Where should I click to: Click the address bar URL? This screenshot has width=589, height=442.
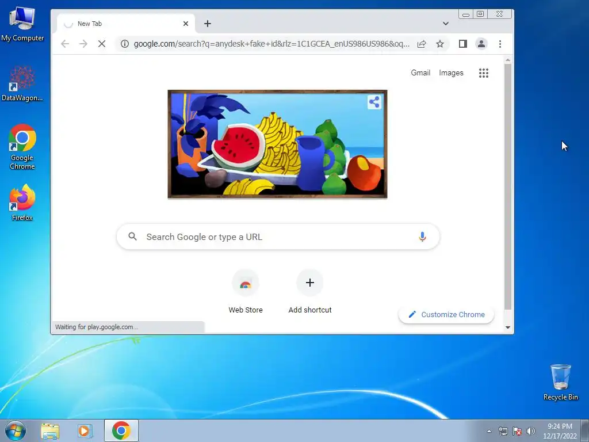coord(271,44)
